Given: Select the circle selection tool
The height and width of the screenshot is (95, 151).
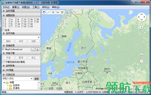Looking at the screenshot, I should tap(53, 12).
